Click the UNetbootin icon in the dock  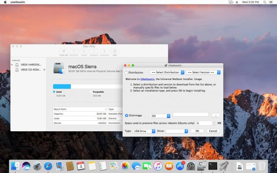[224, 166]
